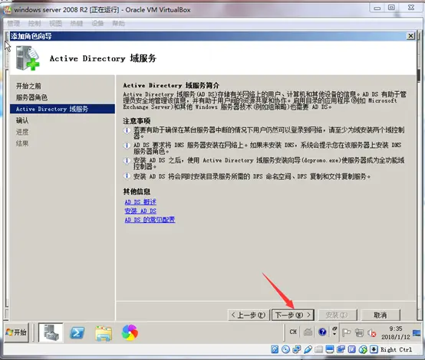Viewport: 425px width, 360px height.
Task: Click VirtualBox mouse integration indicator icon
Action: 363,349
